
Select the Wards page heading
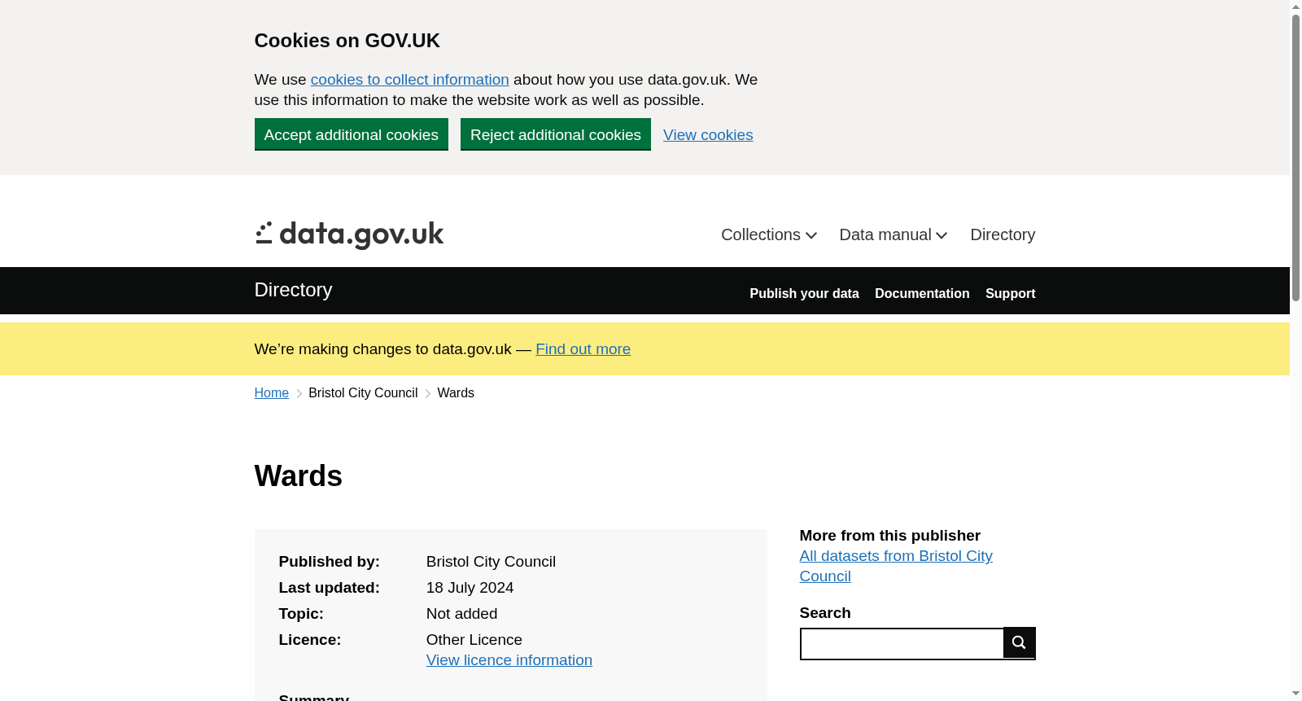[x=299, y=476]
